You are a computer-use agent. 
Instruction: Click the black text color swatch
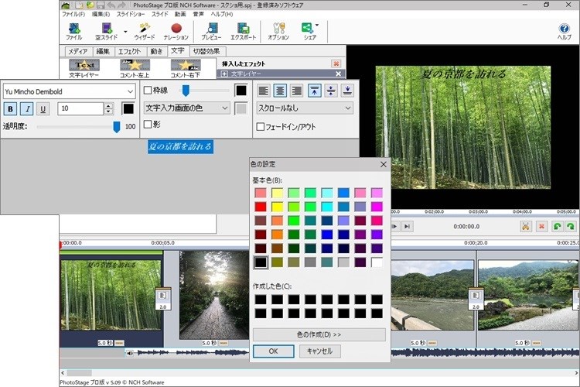point(128,108)
